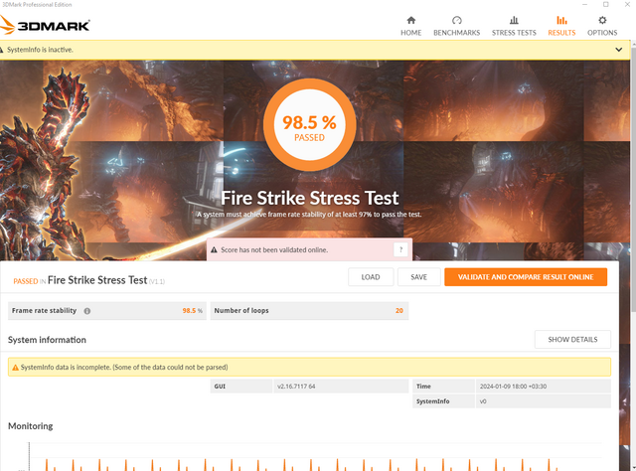Click the Time value 2024-01-09 18:00
This screenshot has height=471, width=636.
[x=513, y=387]
